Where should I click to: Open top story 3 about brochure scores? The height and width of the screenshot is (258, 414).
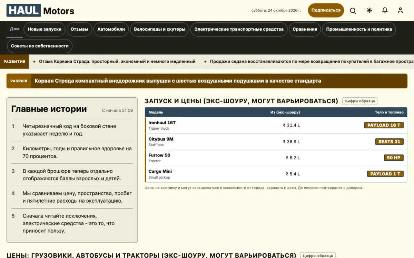(72, 175)
